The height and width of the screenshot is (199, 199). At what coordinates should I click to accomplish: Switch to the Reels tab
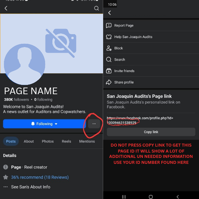pyautogui.click(x=66, y=141)
